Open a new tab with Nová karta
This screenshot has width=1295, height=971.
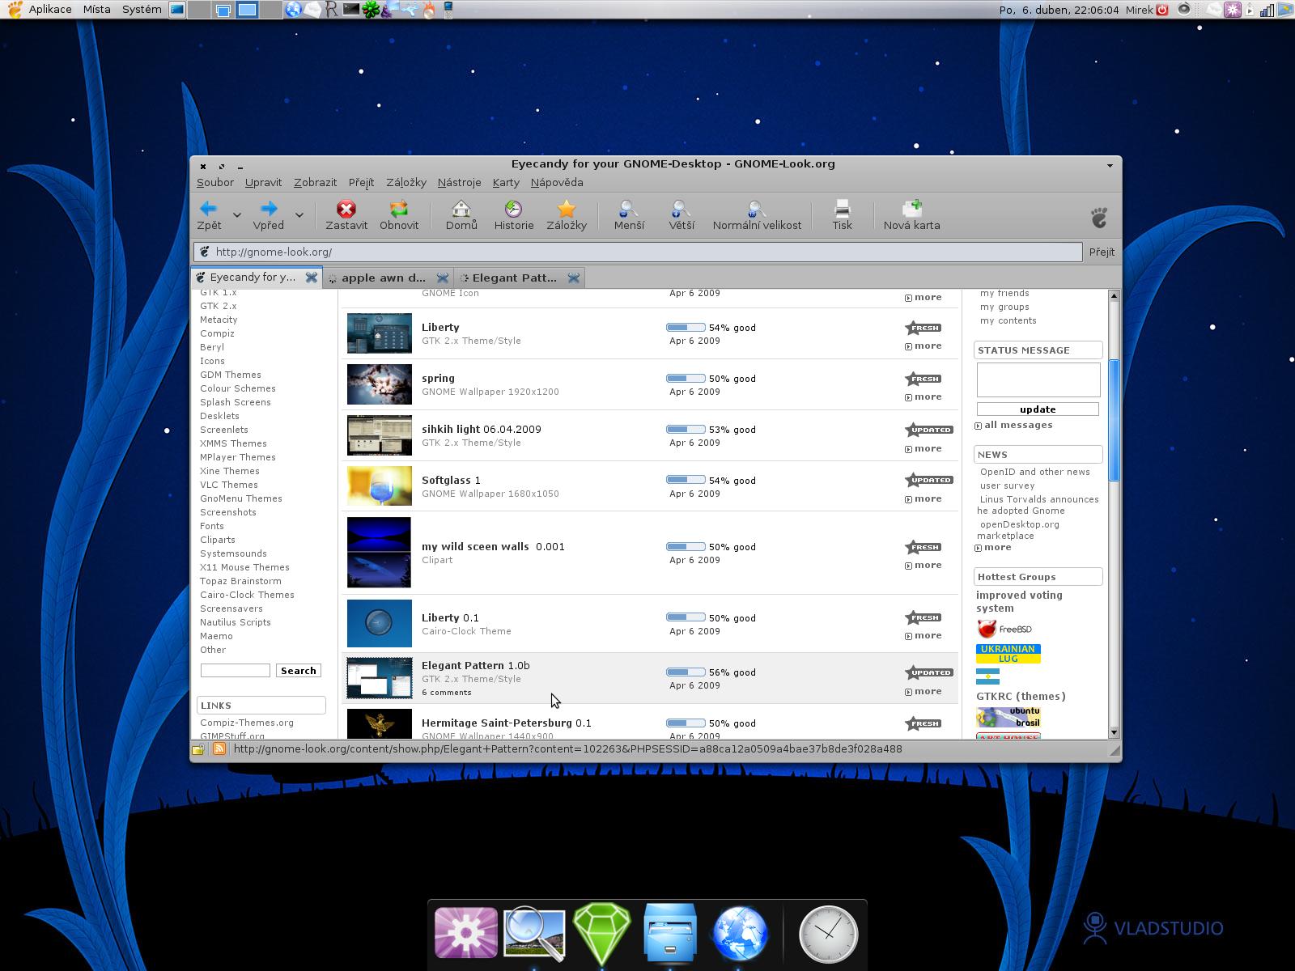tap(911, 215)
